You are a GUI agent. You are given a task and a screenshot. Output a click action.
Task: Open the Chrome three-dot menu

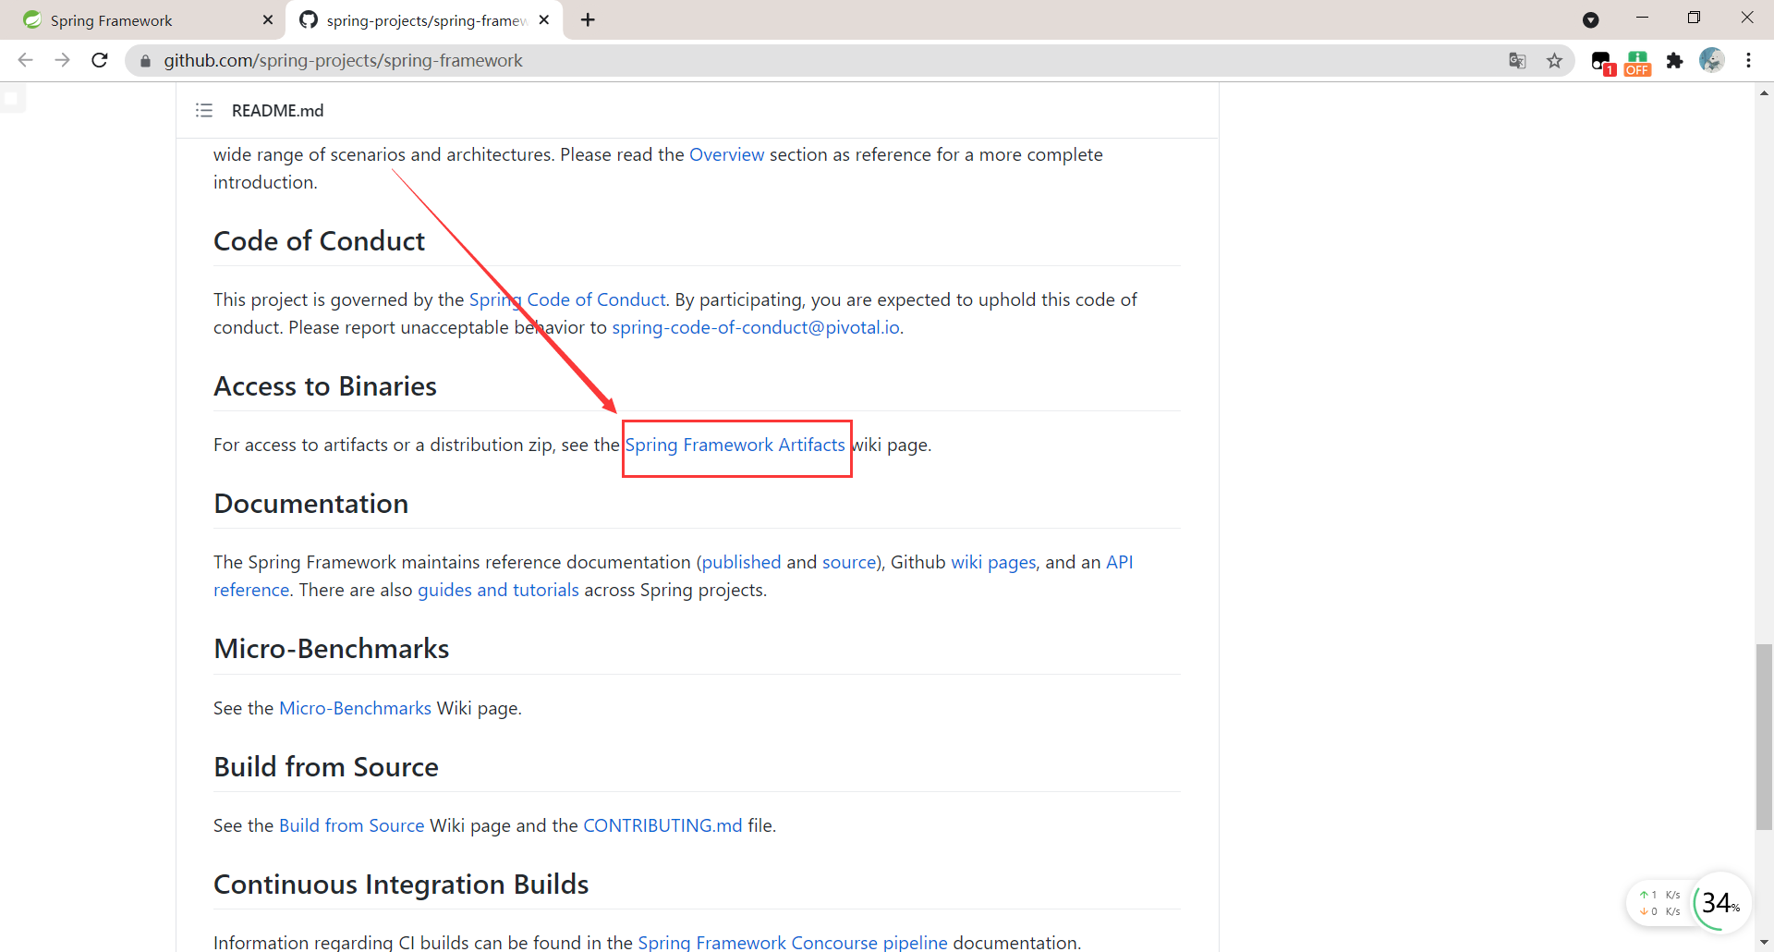(x=1748, y=60)
